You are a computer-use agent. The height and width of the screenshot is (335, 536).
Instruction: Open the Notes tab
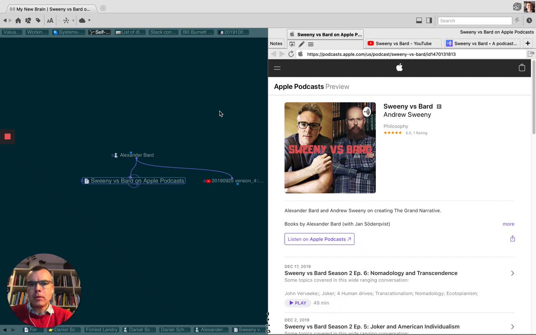[x=276, y=43]
